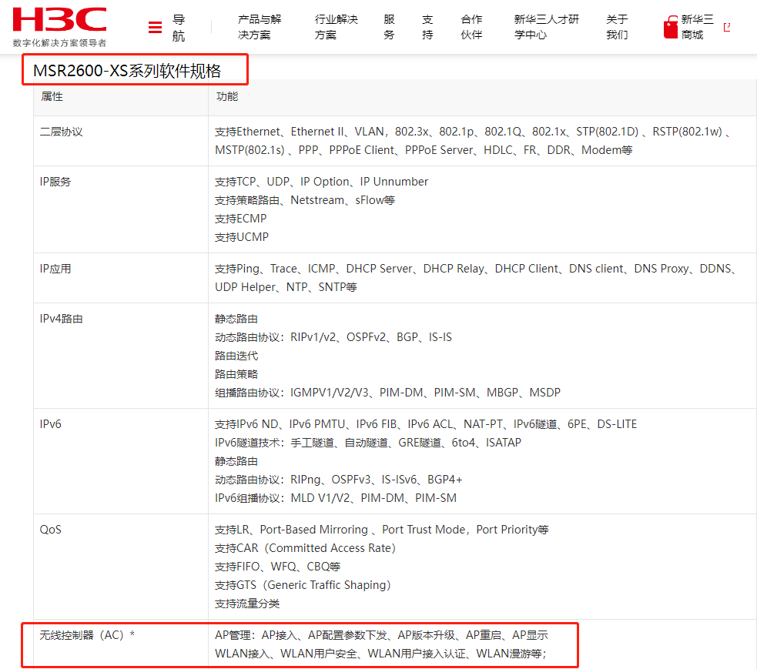Click the red shopping bag icon
Viewport: 757px width, 669px height.
671,27
